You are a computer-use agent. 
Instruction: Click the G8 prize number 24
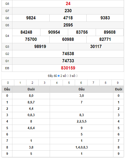click(x=68, y=4)
